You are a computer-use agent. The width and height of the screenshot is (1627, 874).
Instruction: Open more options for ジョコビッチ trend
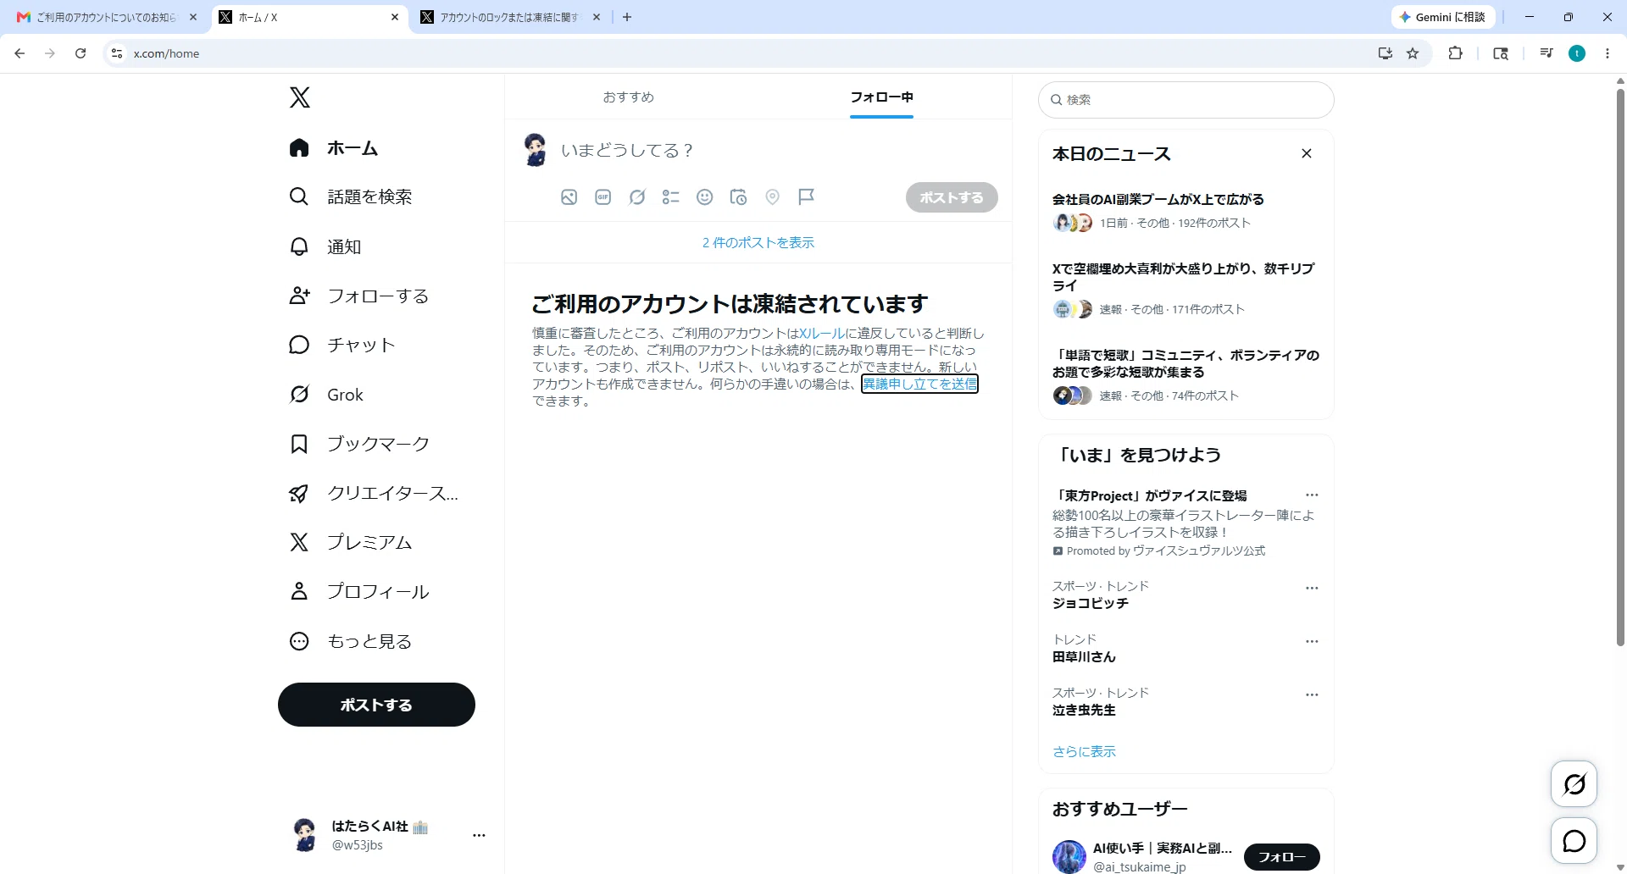1312,588
